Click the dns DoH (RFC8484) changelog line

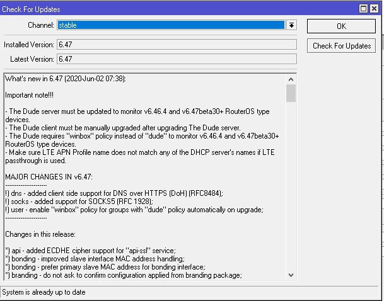(x=114, y=193)
